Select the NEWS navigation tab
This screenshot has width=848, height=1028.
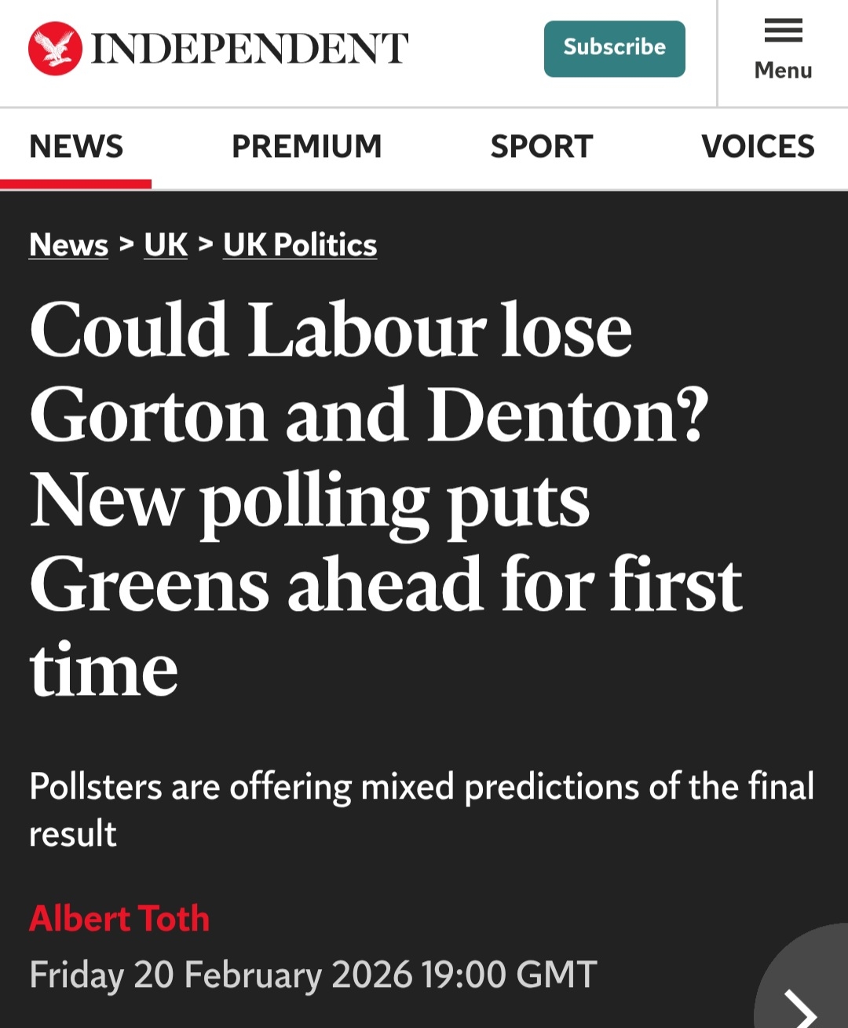pos(76,147)
